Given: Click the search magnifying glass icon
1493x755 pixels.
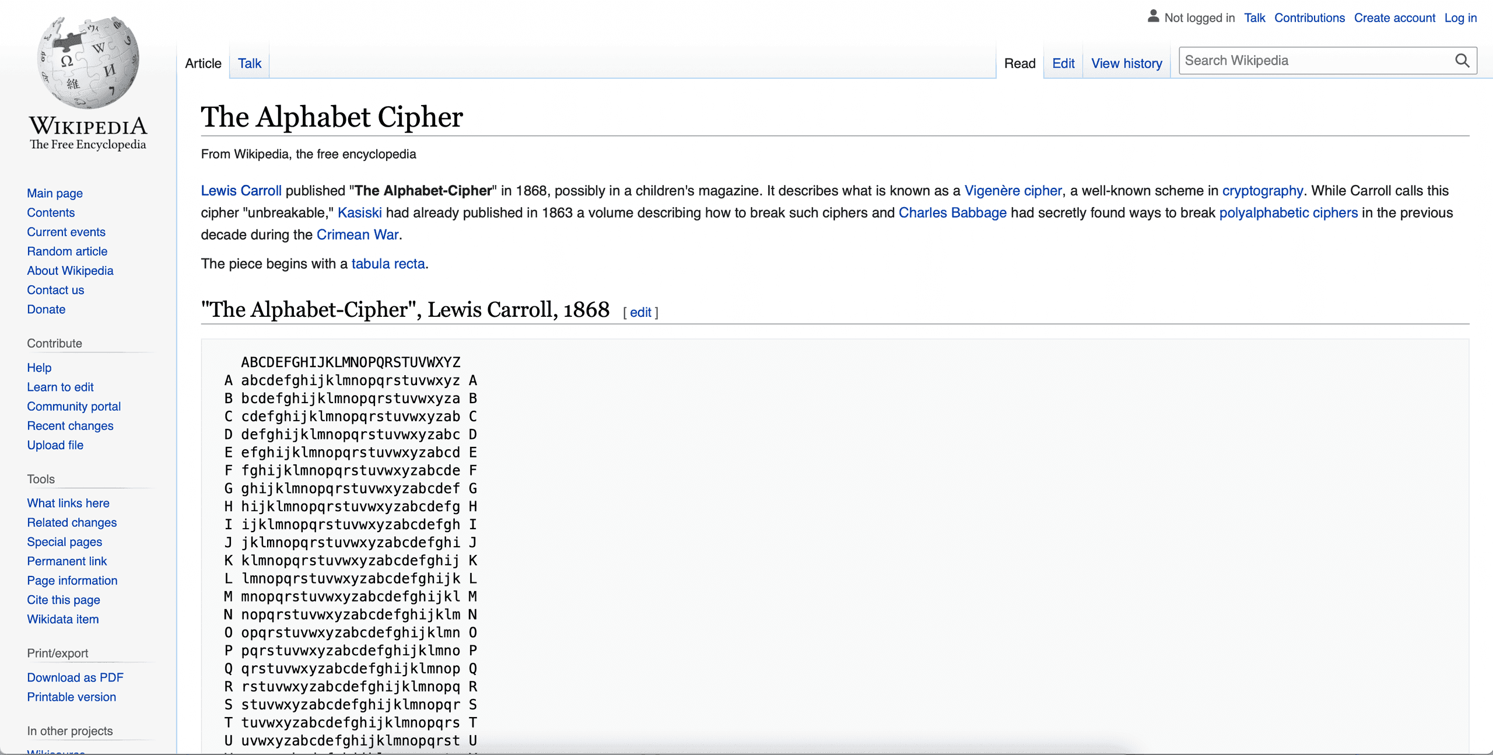Looking at the screenshot, I should coord(1462,61).
